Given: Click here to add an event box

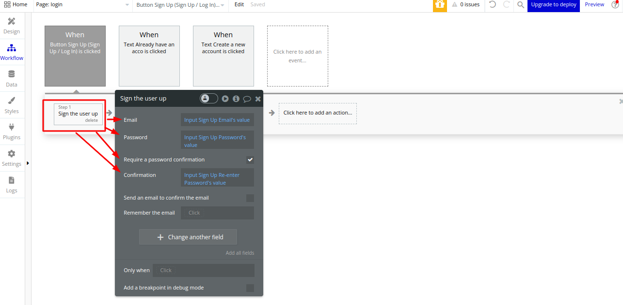Looking at the screenshot, I should pos(298,56).
